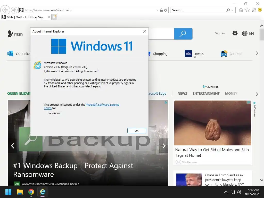Click the magnifier icon in browser Search box
Screen dimensions: 264x198
tap(228, 10)
